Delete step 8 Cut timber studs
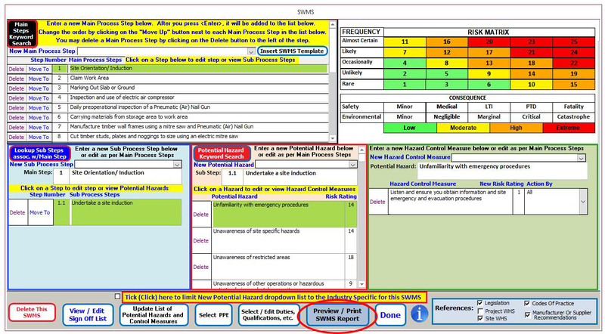 pos(17,137)
